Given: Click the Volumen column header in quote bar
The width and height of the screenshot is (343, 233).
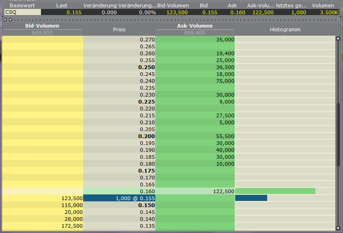Looking at the screenshot, I should [323, 6].
